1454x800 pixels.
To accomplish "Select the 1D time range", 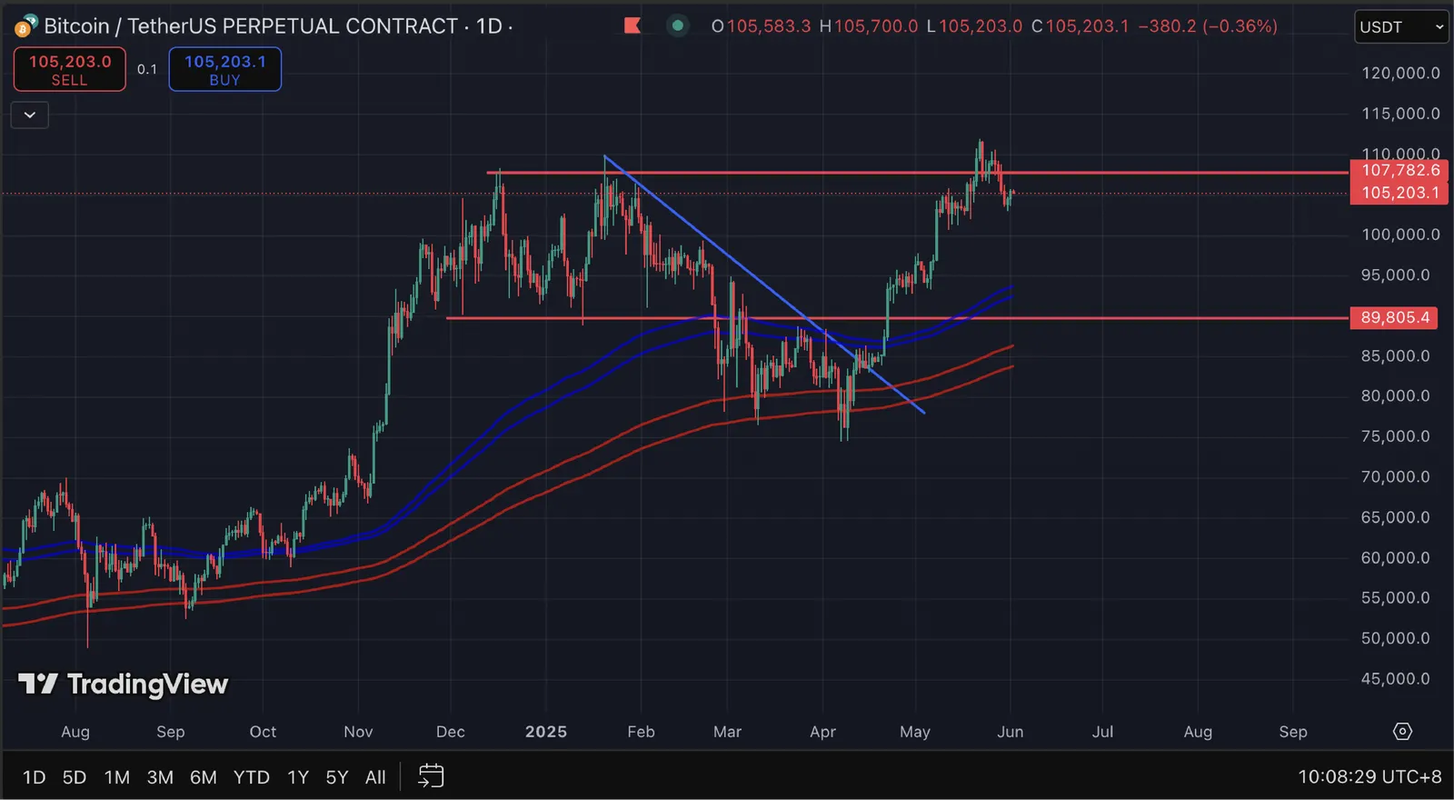I will coord(34,777).
